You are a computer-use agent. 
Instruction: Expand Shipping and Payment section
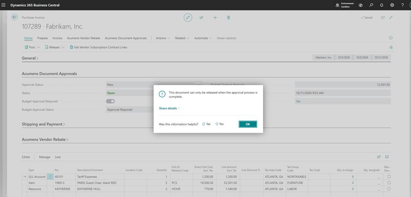43,124
